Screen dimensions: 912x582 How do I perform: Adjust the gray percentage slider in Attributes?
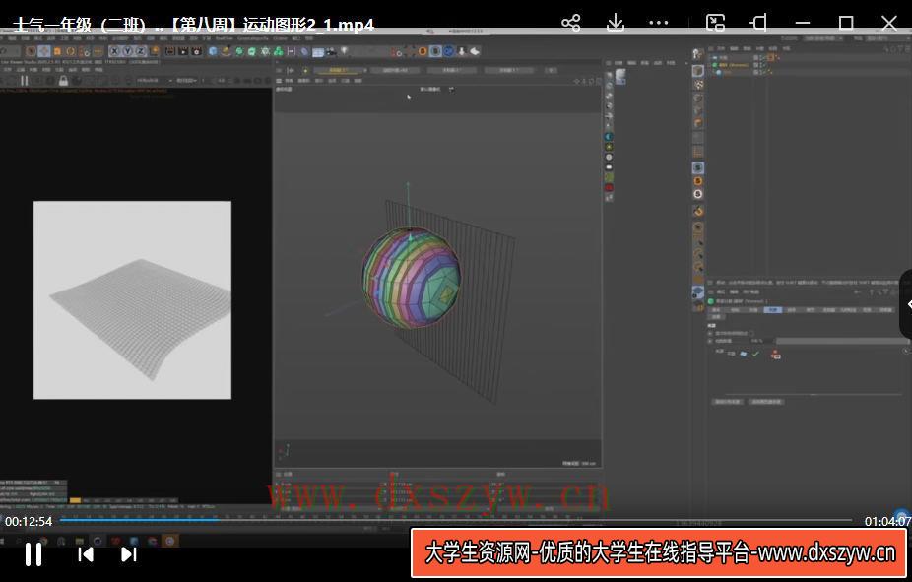(x=843, y=341)
